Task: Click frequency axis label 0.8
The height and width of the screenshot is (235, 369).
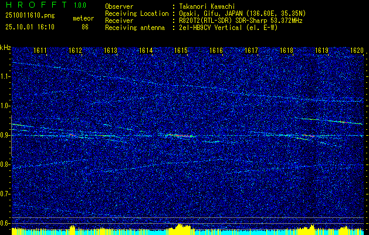Action: (5, 164)
